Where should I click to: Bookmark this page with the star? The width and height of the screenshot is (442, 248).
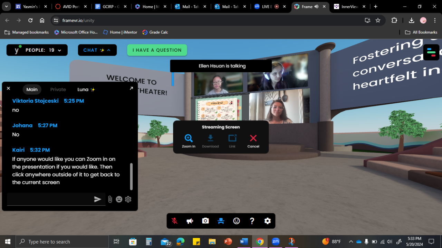pos(378,20)
